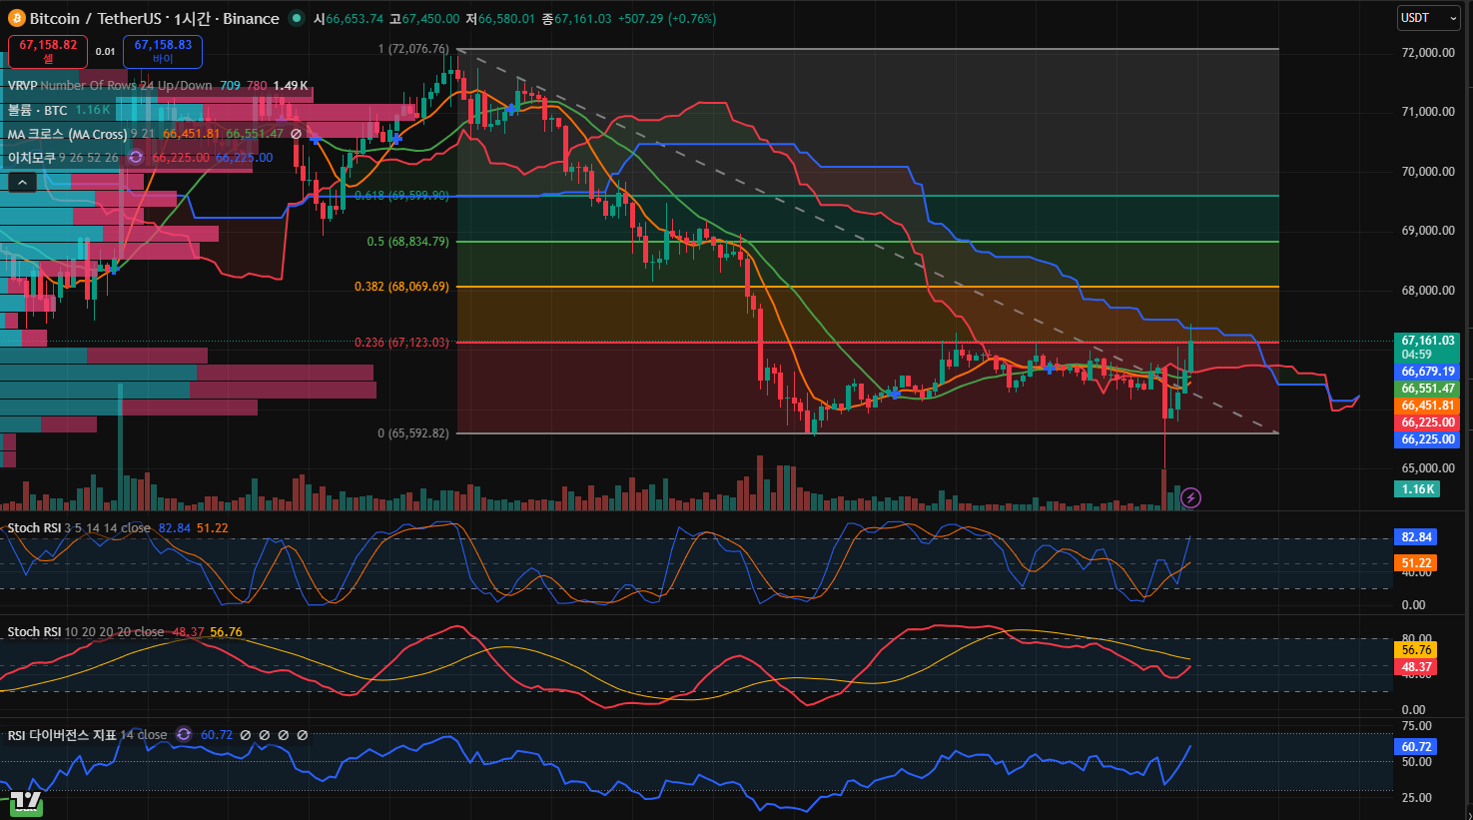Click the TradingView logo in bottom corner
Image resolution: width=1473 pixels, height=820 pixels.
tap(26, 801)
